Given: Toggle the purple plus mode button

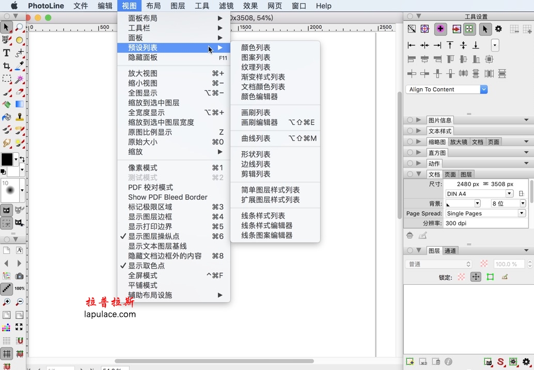Looking at the screenshot, I should pyautogui.click(x=441, y=29).
